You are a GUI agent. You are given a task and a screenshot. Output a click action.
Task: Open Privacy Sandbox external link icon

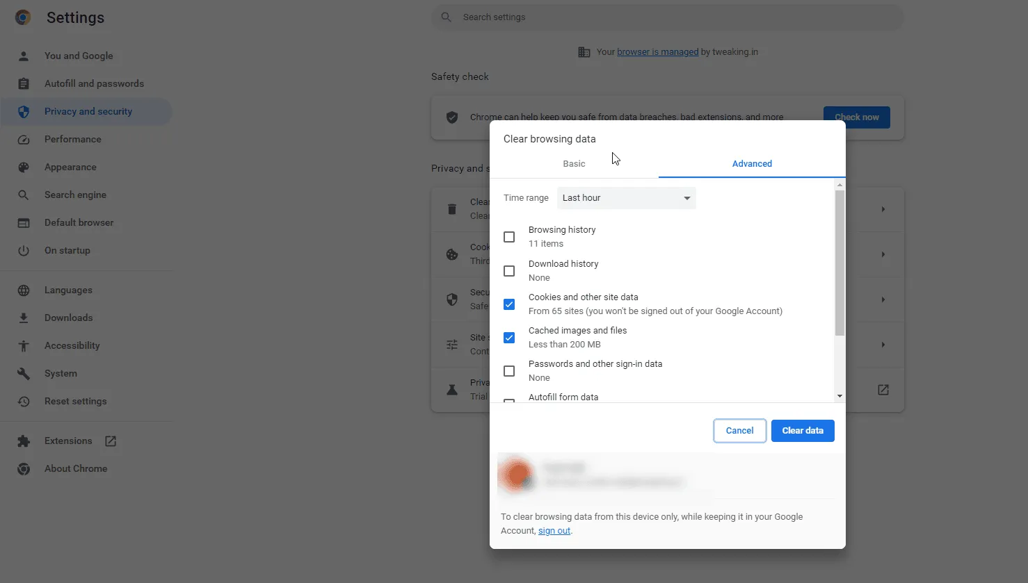point(883,390)
